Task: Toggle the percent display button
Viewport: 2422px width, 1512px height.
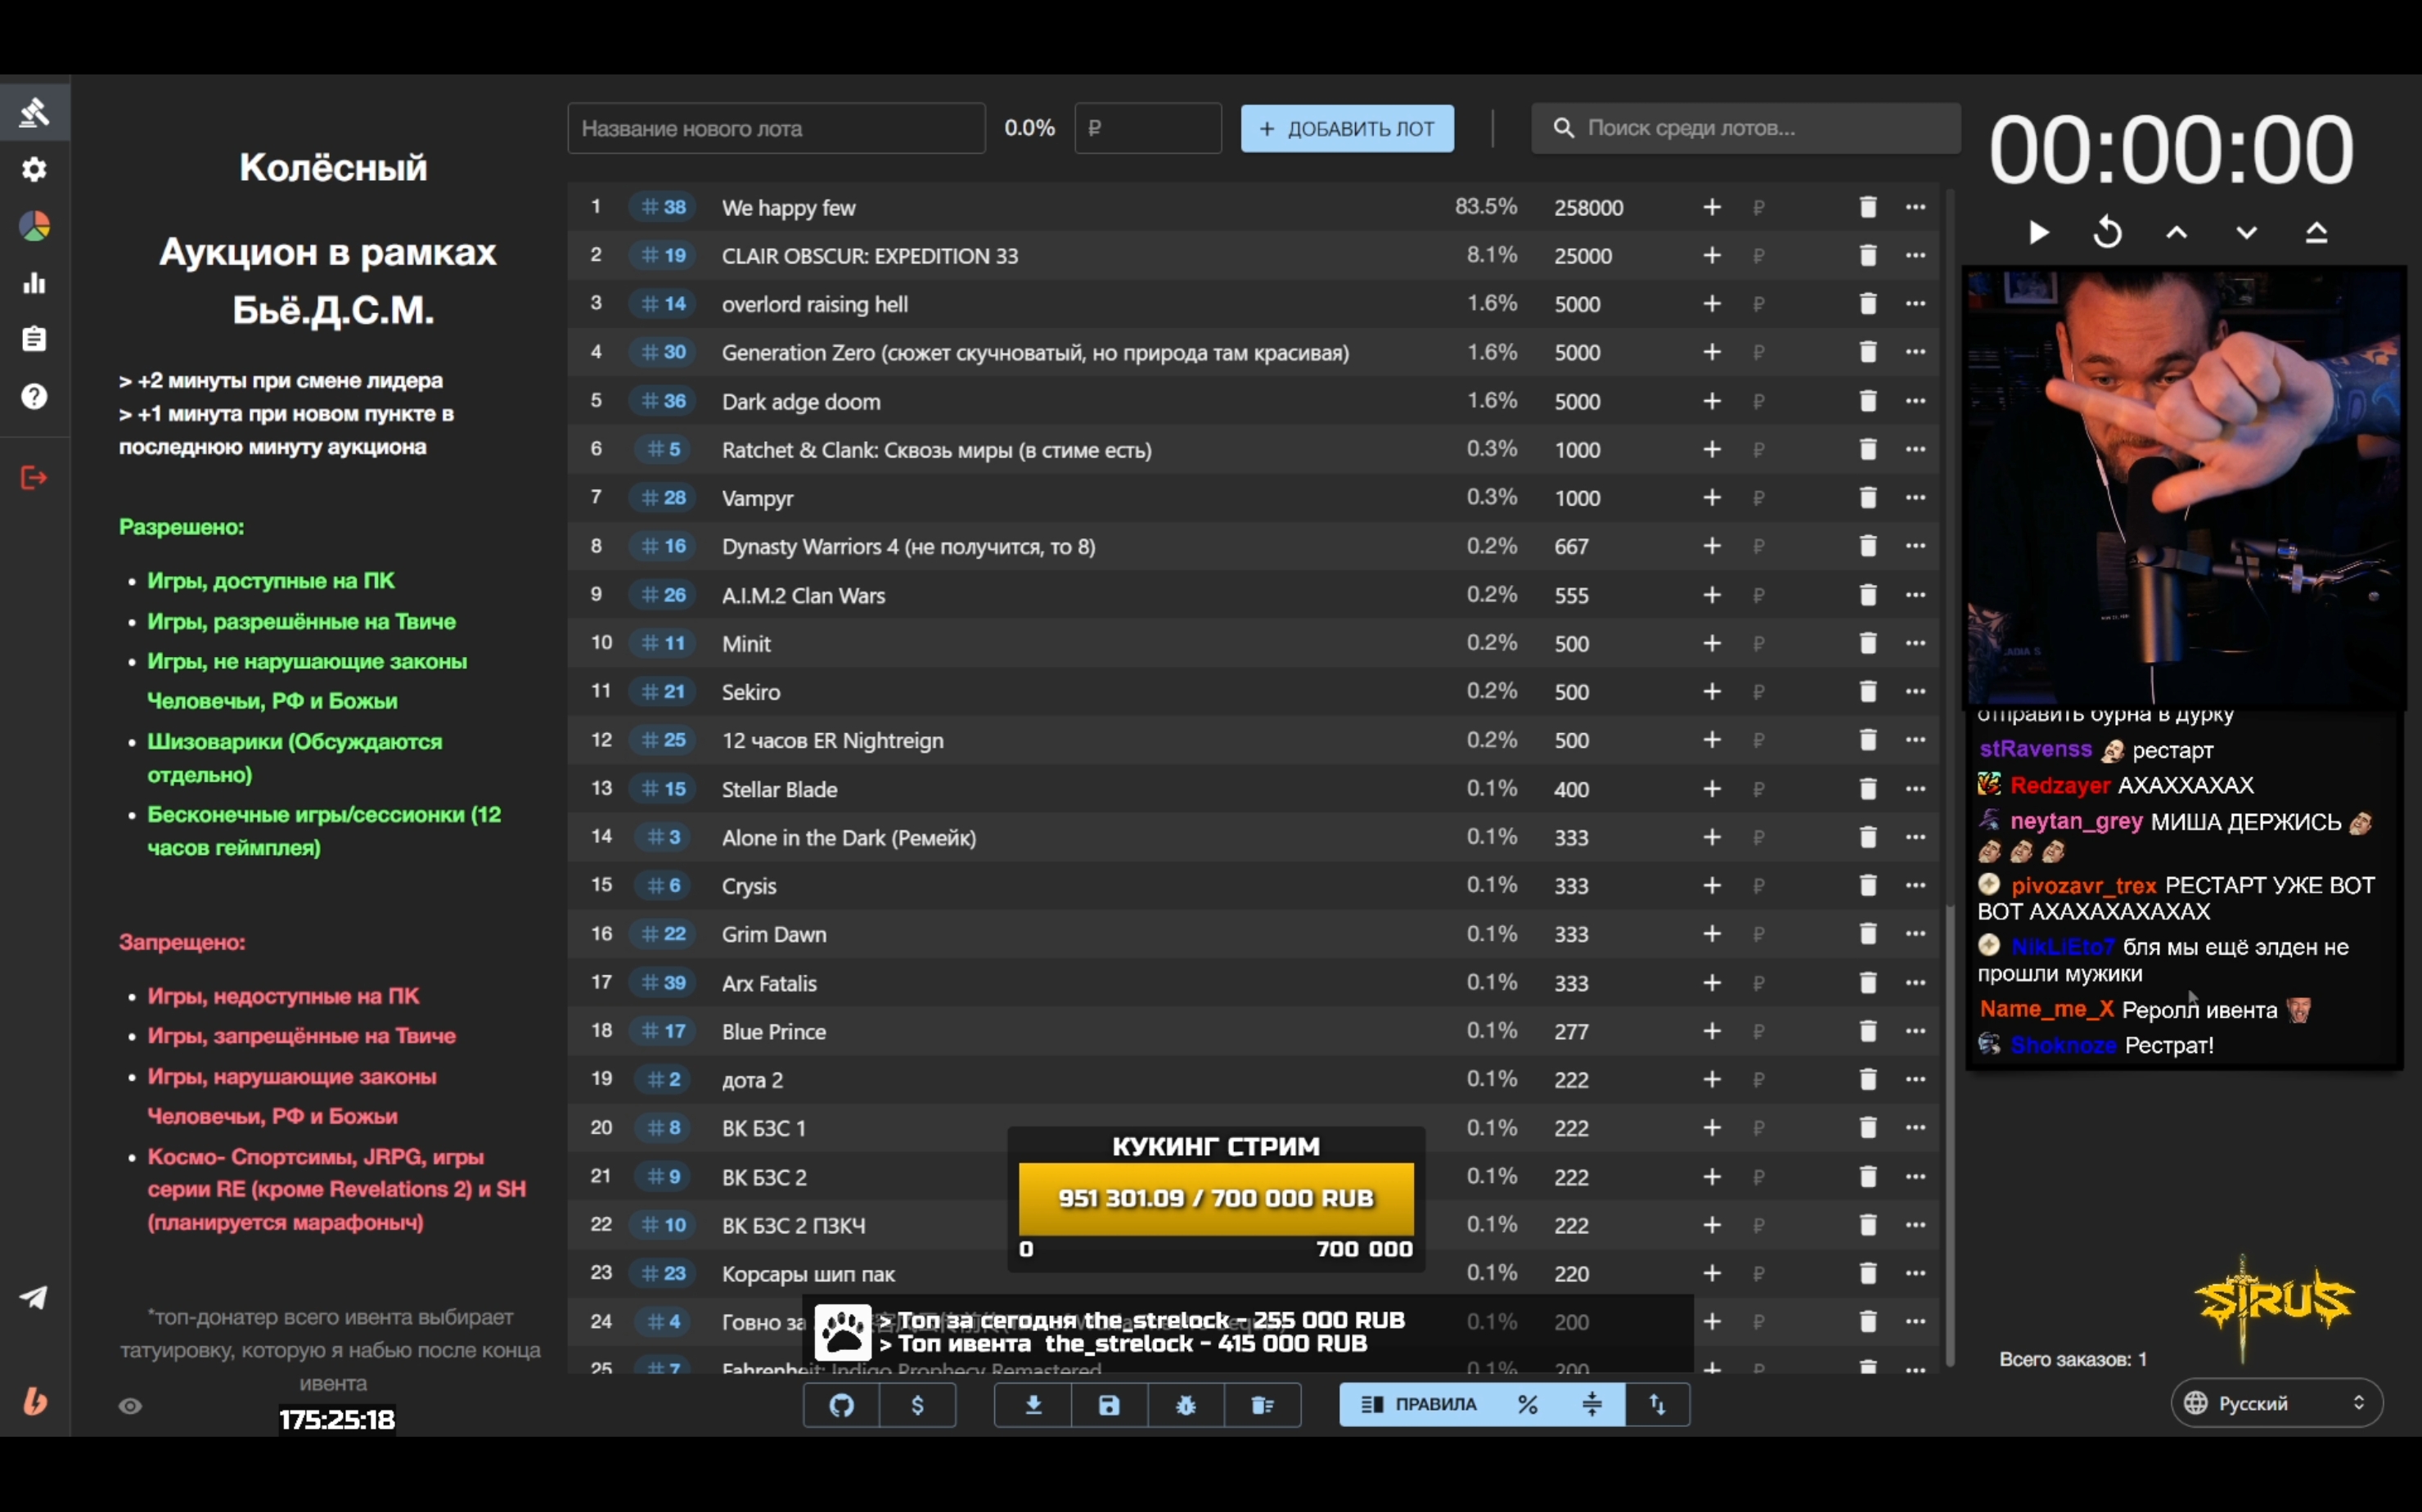Action: coord(1527,1405)
